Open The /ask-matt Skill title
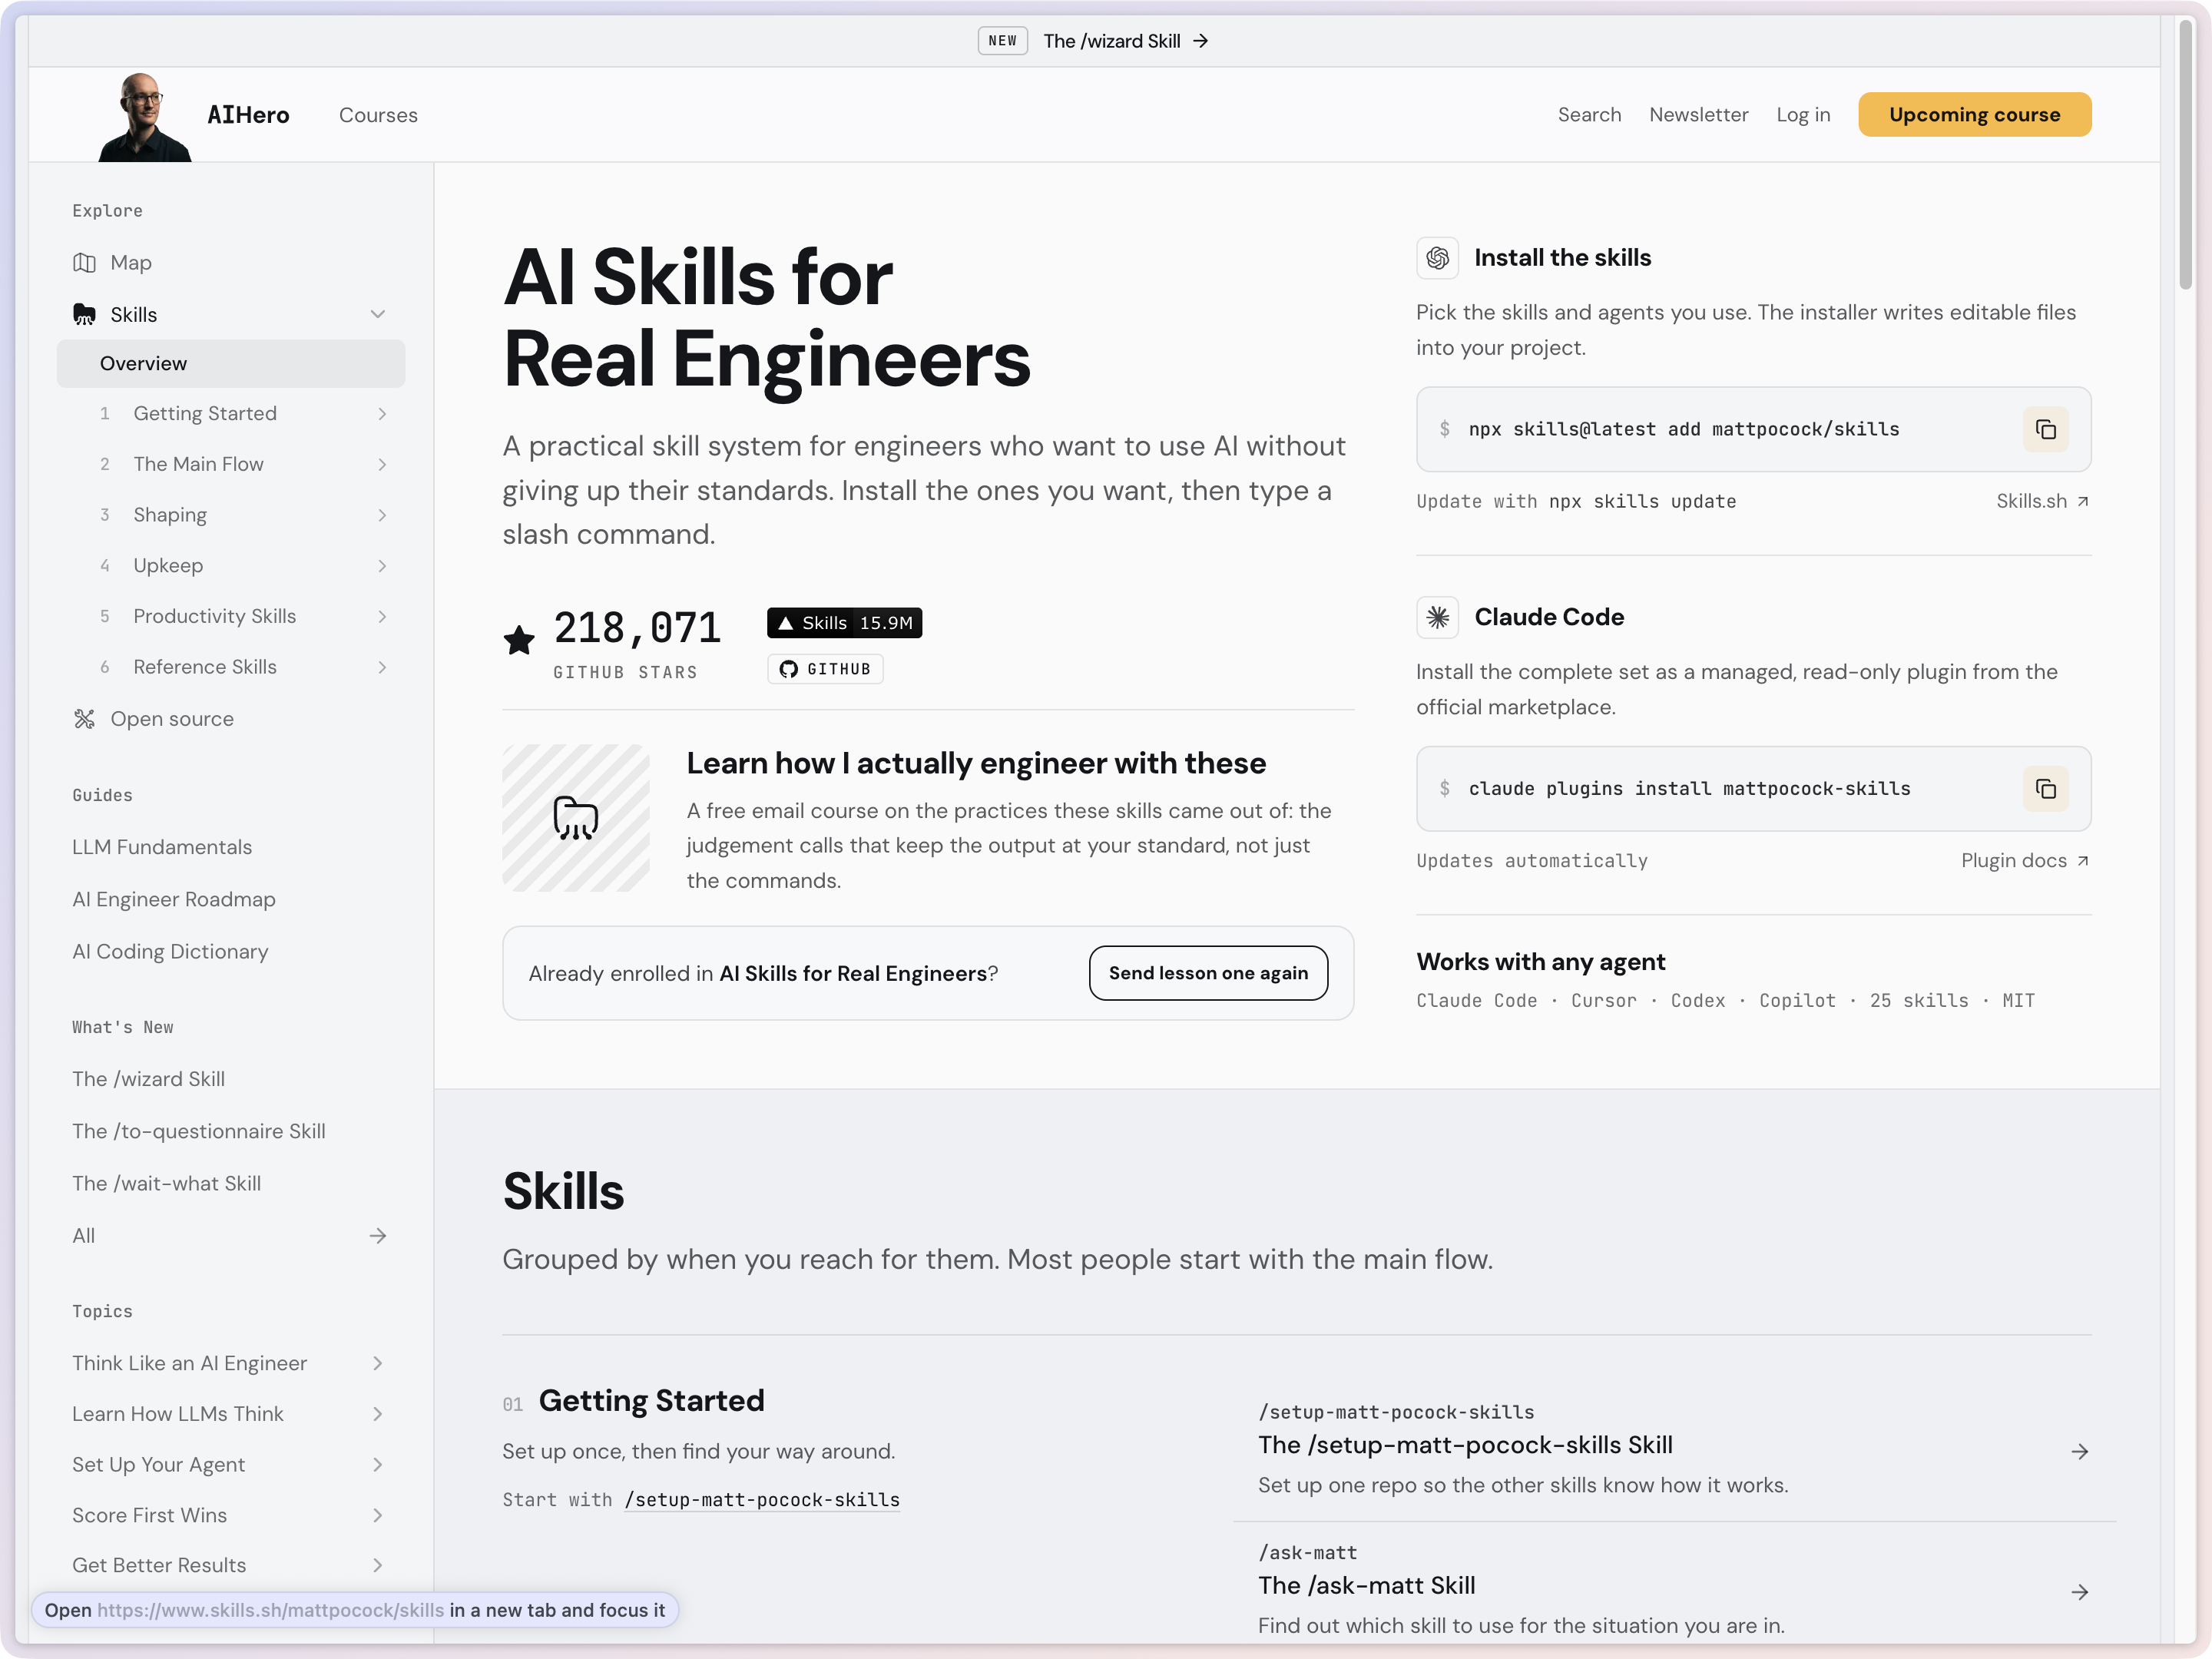2212x1659 pixels. (x=1366, y=1586)
